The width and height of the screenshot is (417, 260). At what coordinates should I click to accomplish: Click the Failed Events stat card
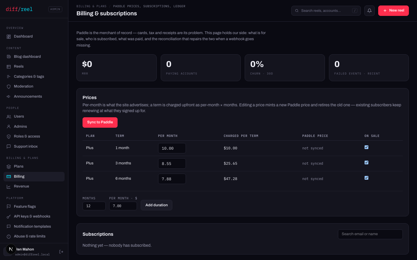point(369,68)
